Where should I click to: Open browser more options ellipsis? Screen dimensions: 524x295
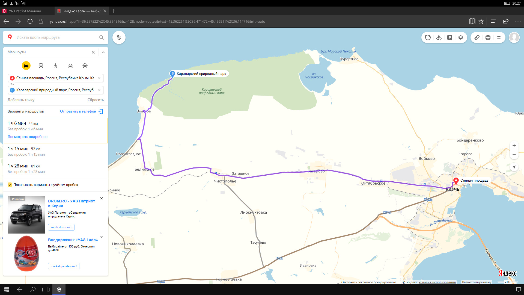(x=518, y=21)
